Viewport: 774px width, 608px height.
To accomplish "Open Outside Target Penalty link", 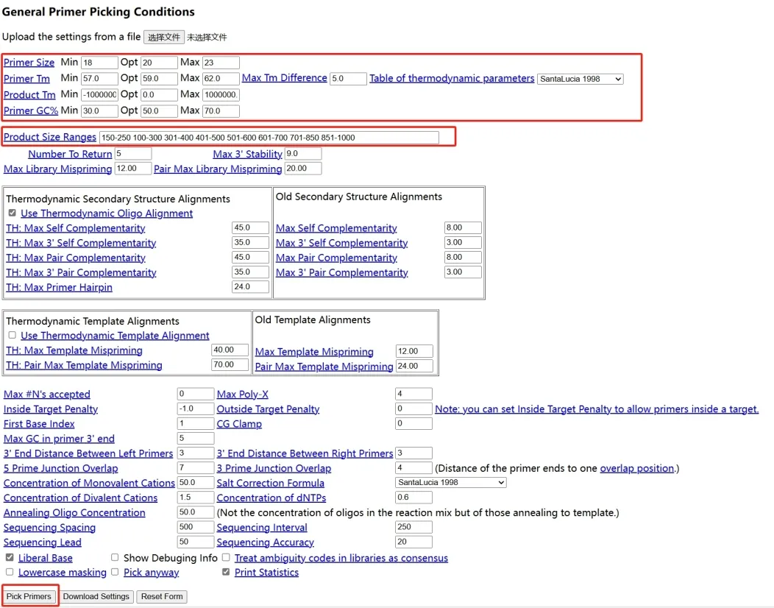I will point(268,409).
